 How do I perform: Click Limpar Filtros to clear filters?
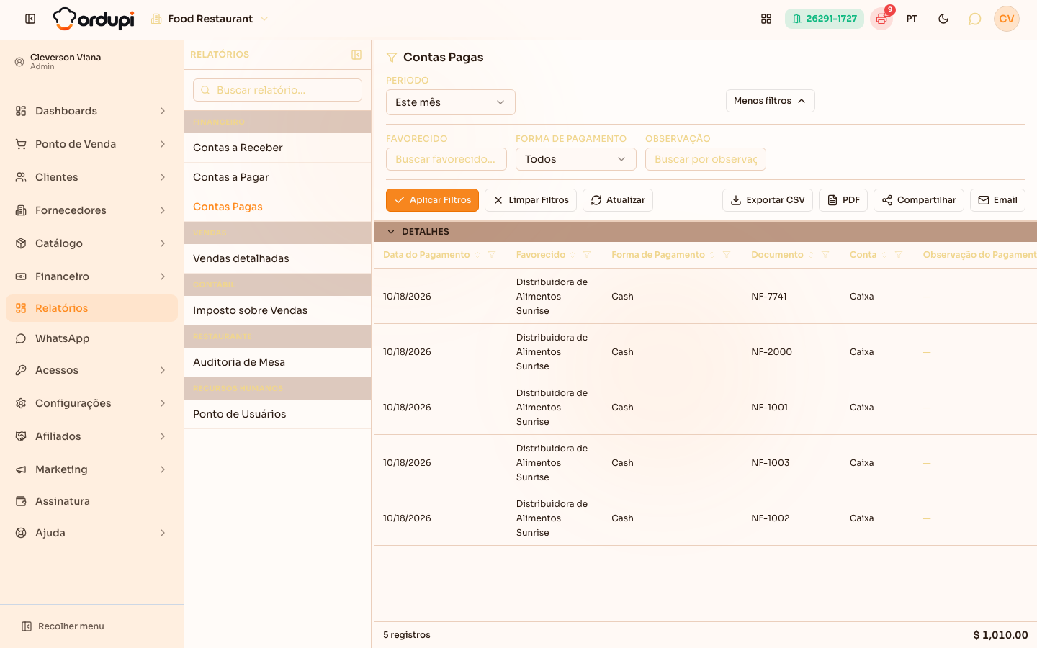[531, 200]
